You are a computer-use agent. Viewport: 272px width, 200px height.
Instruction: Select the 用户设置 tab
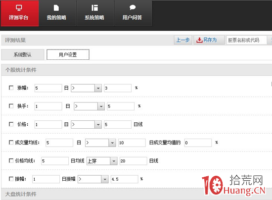[x=68, y=54]
